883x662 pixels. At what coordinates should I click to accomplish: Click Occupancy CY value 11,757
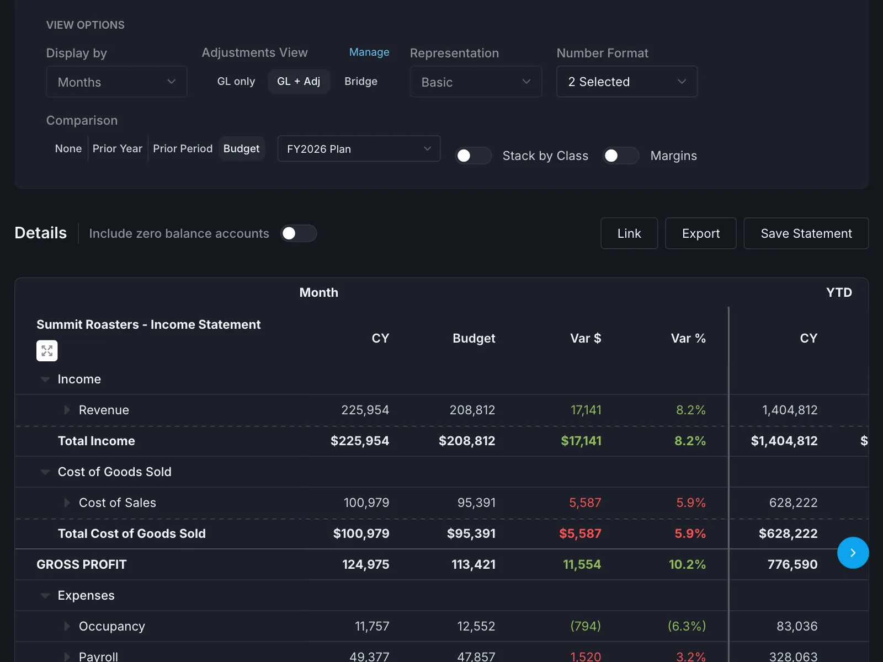click(x=372, y=626)
